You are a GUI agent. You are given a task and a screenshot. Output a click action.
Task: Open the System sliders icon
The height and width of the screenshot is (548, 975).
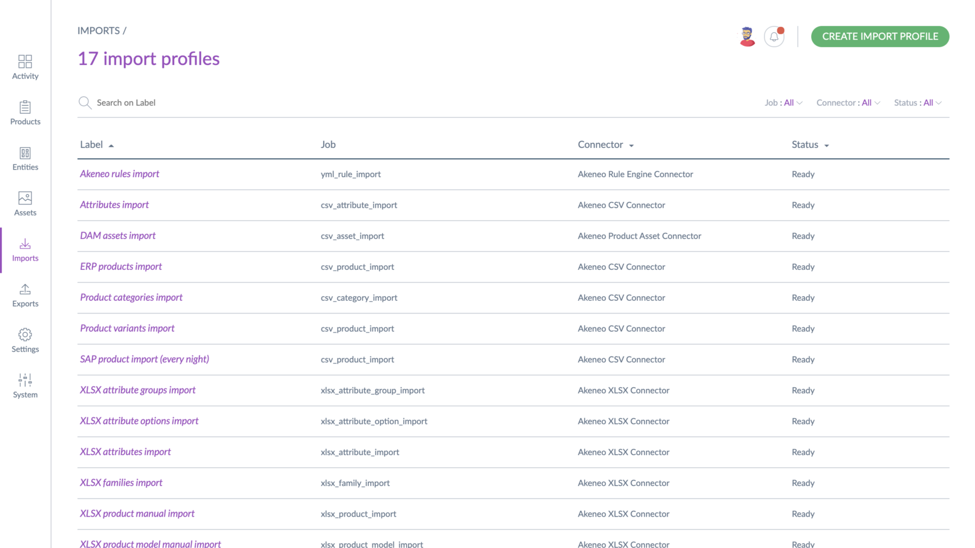click(25, 380)
